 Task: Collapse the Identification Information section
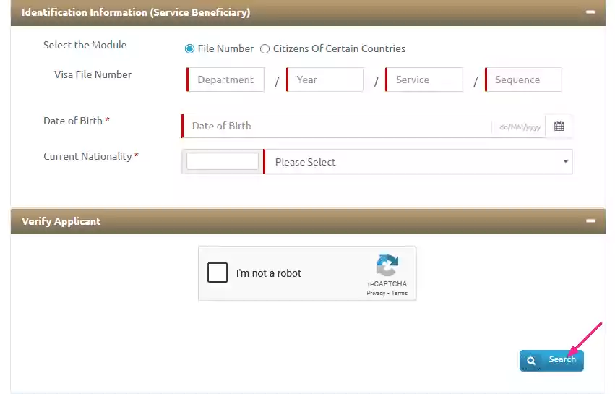click(x=590, y=12)
